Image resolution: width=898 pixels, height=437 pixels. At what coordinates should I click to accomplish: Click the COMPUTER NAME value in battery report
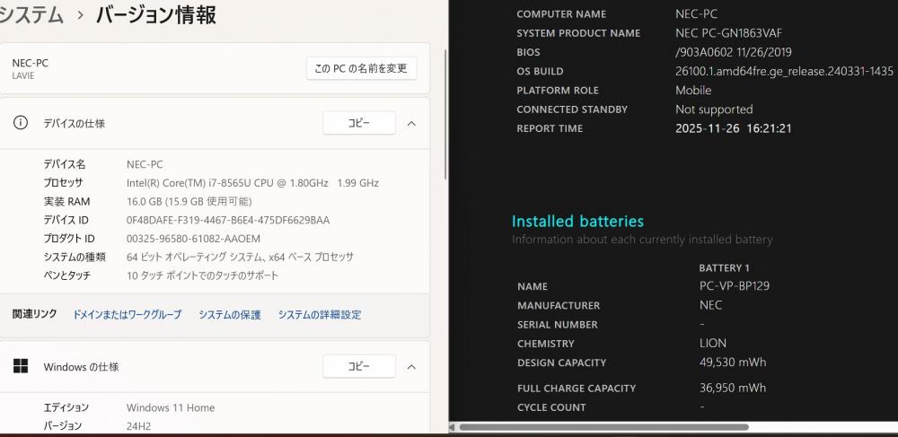697,14
